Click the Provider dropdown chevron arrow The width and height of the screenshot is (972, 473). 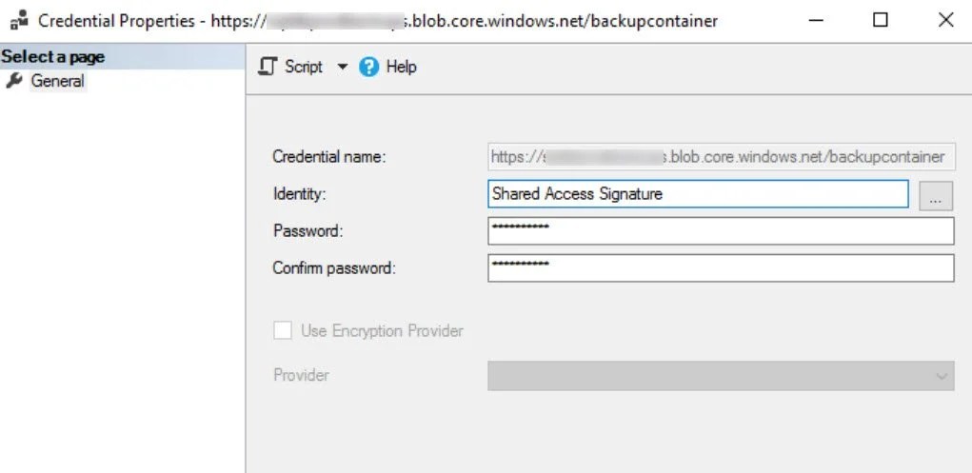(x=942, y=377)
